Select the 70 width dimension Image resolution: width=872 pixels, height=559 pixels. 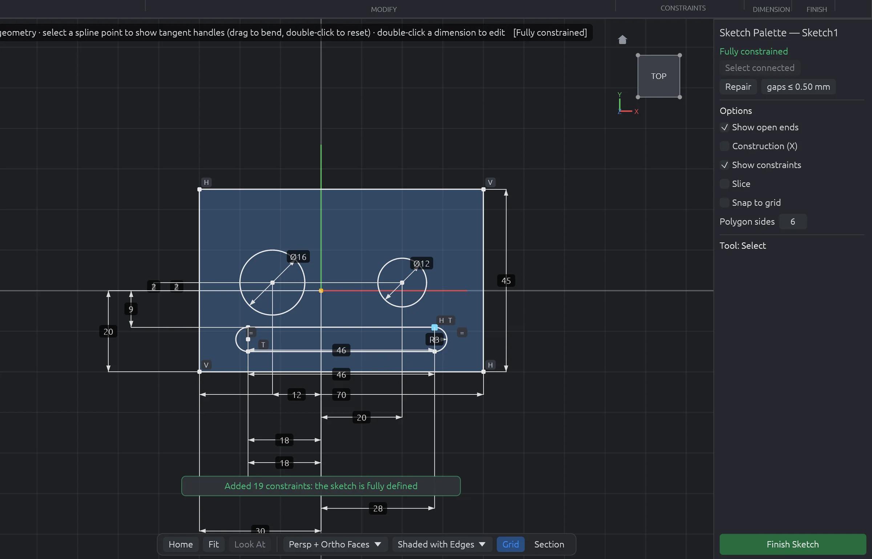[x=341, y=395]
